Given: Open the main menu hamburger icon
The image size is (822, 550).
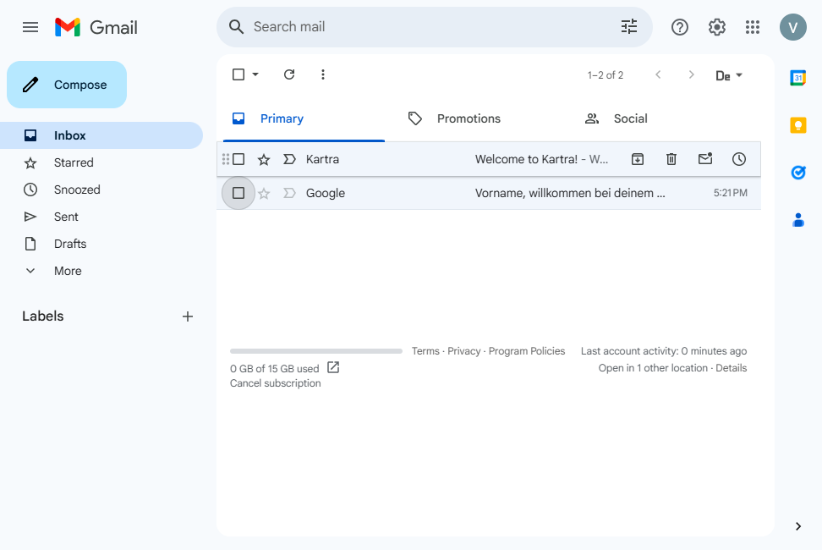Looking at the screenshot, I should coord(30,27).
